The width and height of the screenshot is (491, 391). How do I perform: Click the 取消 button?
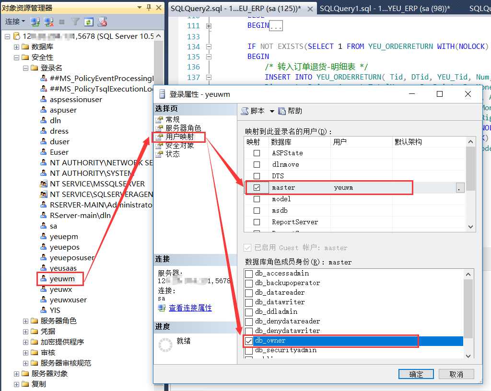(x=456, y=374)
